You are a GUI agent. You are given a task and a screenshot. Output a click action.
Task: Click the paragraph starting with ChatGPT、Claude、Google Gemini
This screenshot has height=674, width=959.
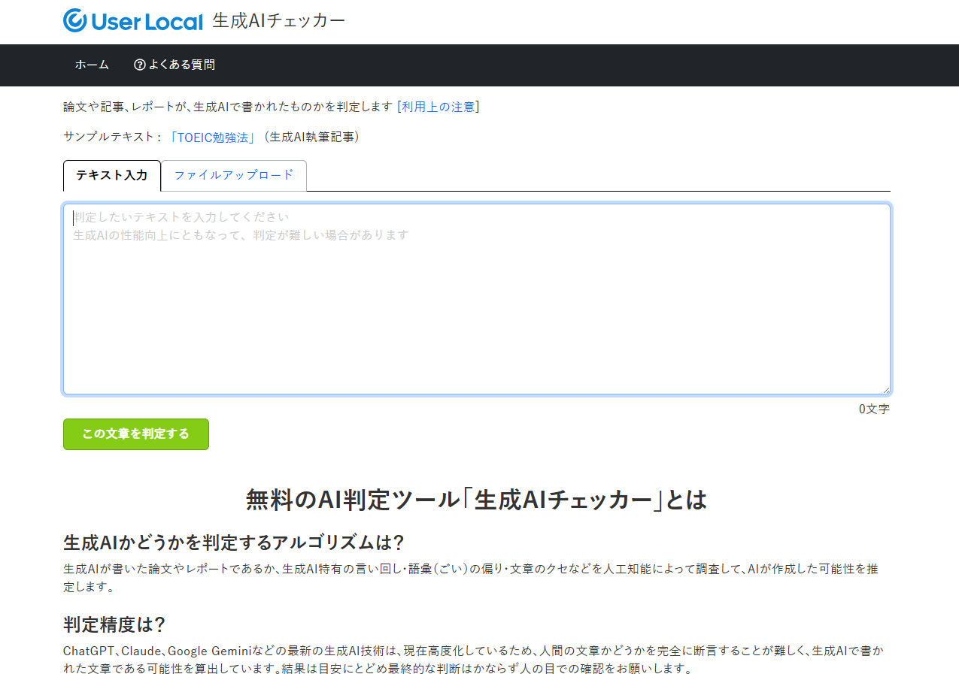(x=473, y=659)
